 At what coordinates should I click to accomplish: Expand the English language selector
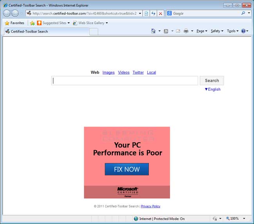pos(213,89)
